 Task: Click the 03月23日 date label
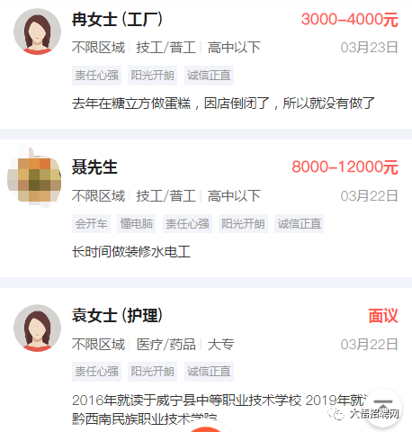click(x=370, y=48)
